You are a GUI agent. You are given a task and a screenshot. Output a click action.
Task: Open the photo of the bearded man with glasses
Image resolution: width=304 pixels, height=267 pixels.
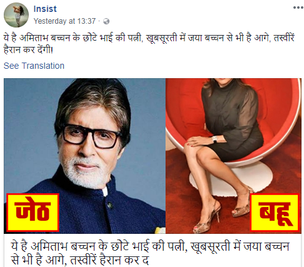pos(84,156)
